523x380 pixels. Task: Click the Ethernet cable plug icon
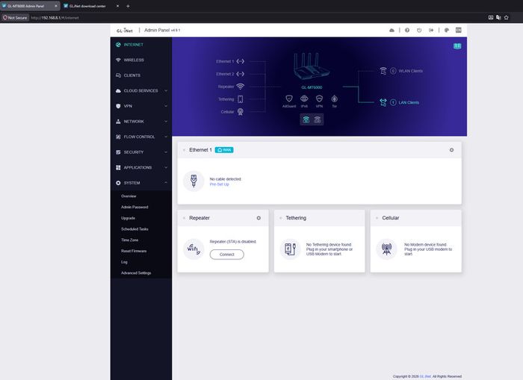[x=194, y=181]
